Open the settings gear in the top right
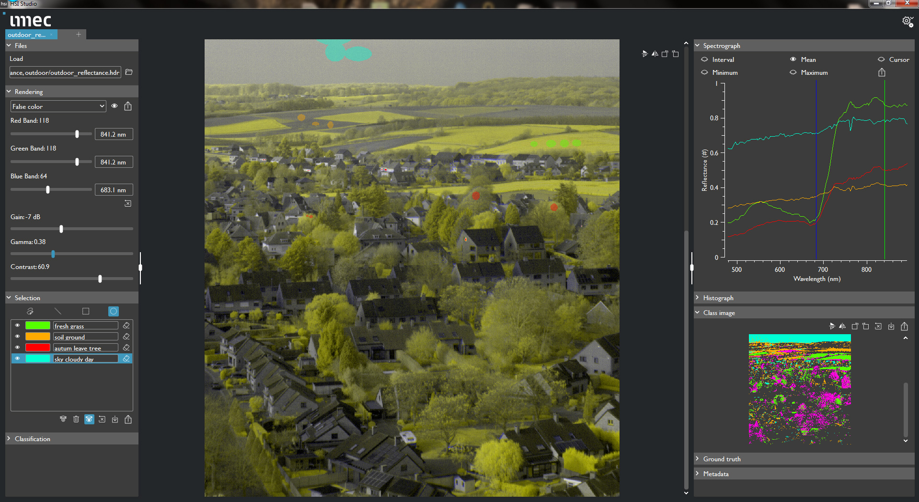 click(907, 21)
